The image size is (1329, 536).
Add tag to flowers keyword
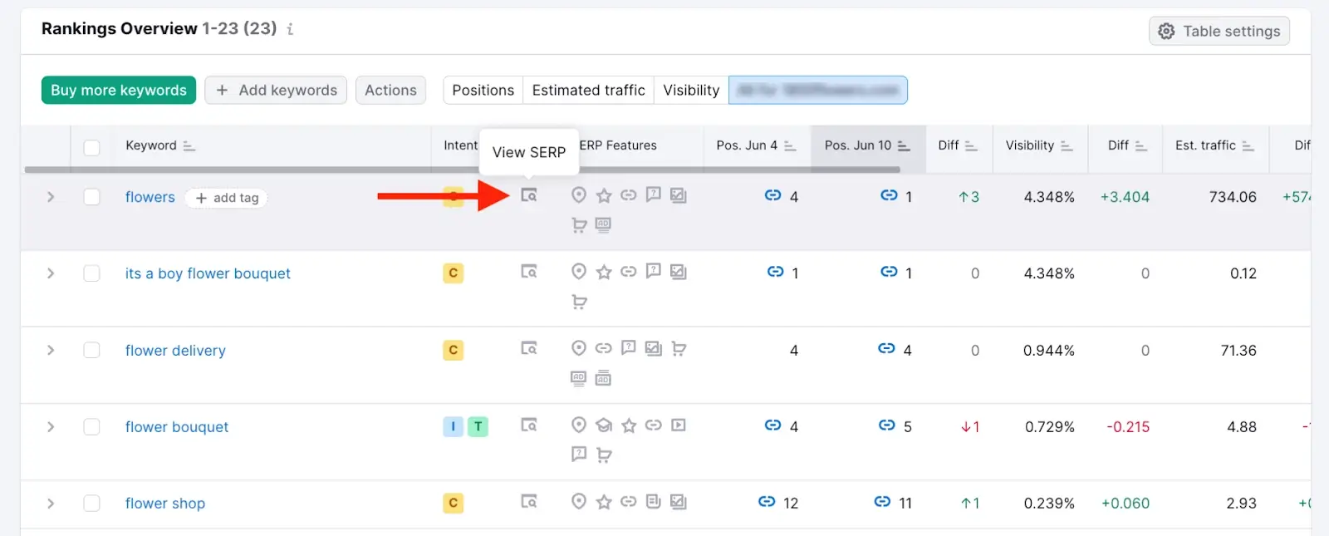tap(227, 198)
